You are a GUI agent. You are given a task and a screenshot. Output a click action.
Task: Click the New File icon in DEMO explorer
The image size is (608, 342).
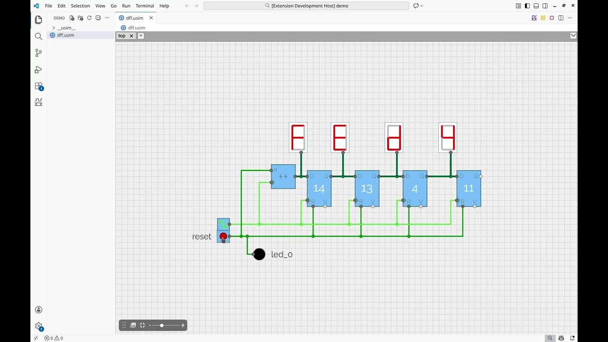pos(72,18)
